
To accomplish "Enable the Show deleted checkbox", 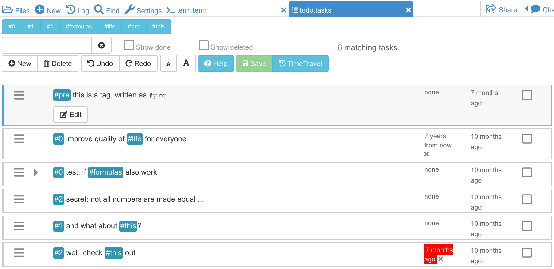I will coord(204,45).
